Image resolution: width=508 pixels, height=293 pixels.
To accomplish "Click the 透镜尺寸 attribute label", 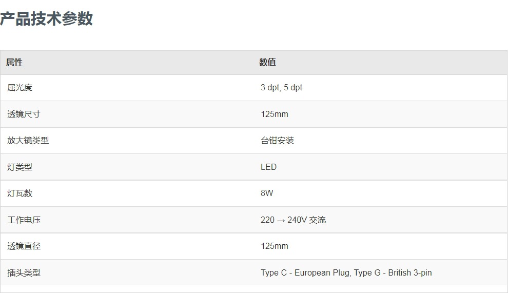I will pyautogui.click(x=24, y=114).
